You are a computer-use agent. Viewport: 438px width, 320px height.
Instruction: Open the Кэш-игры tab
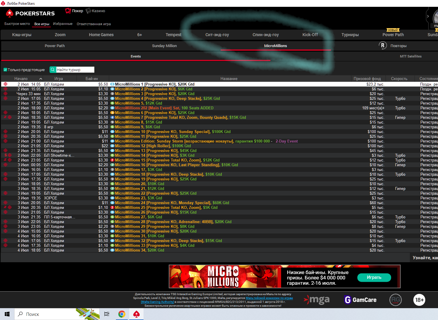(22, 35)
